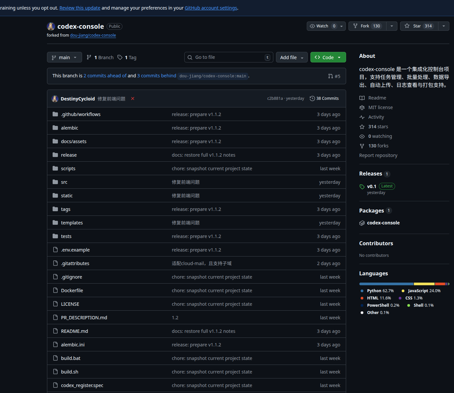Click the DestinyCycloid avatar in commit row
Image resolution: width=454 pixels, height=393 pixels.
pyautogui.click(x=55, y=98)
